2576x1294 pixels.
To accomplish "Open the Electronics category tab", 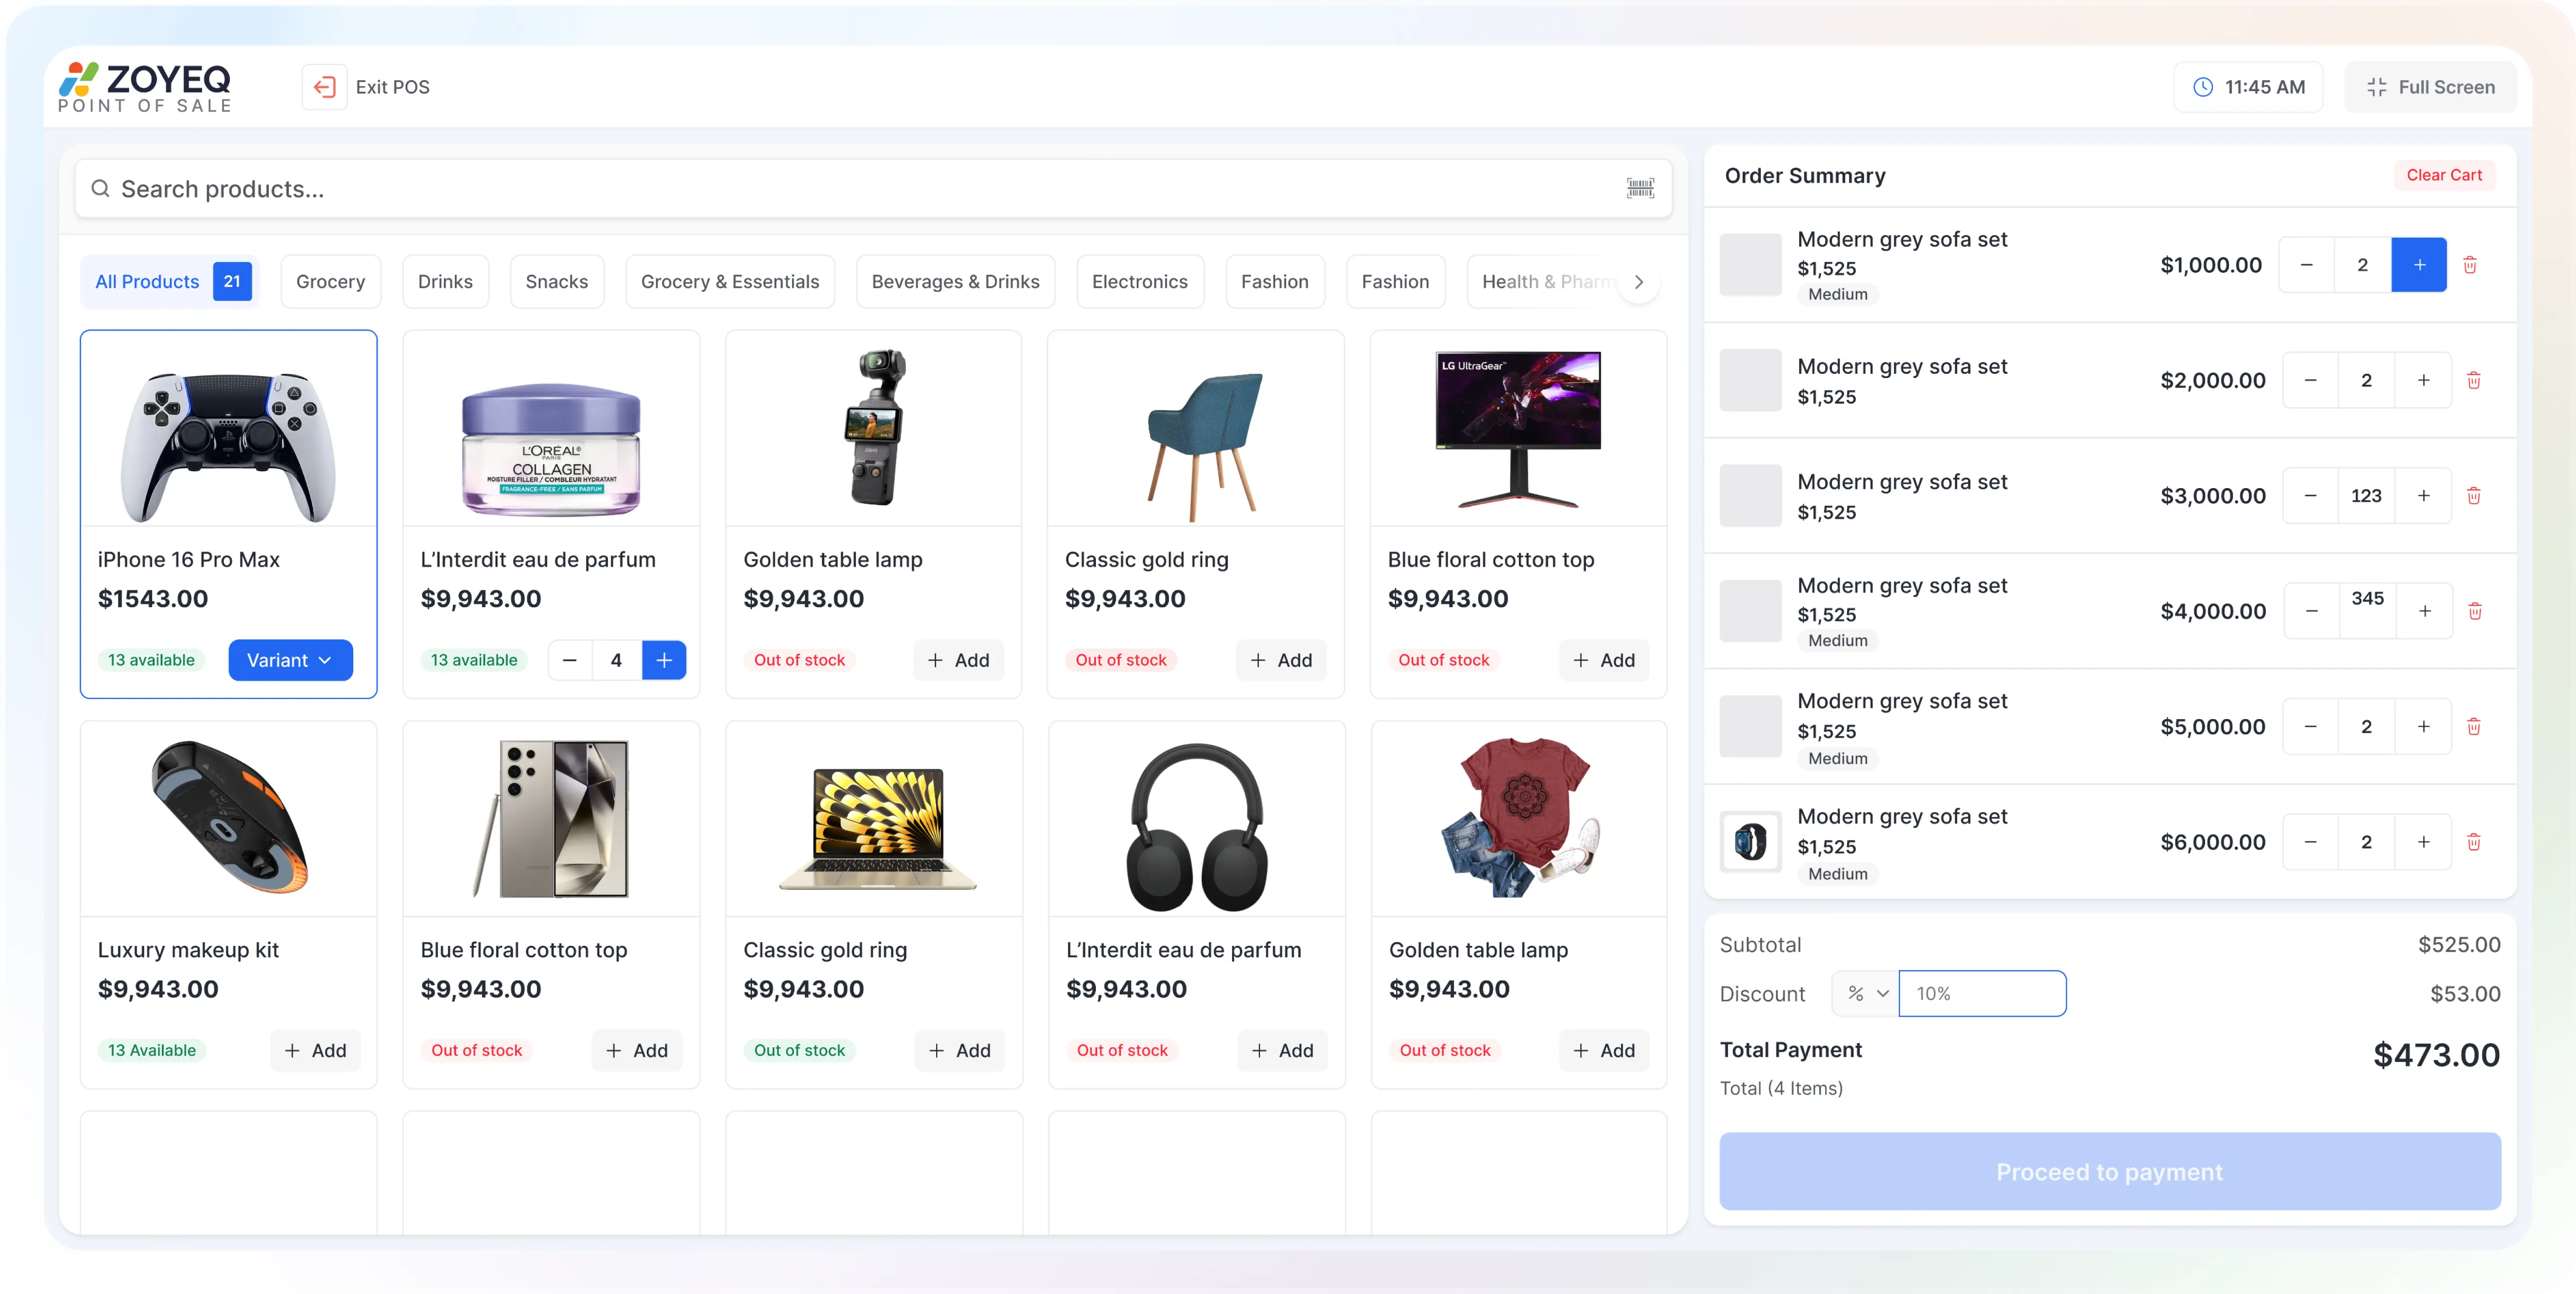I will click(1140, 282).
